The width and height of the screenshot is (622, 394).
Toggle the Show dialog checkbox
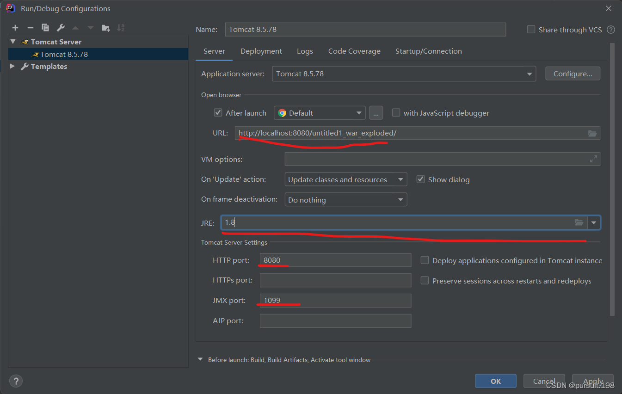[420, 179]
